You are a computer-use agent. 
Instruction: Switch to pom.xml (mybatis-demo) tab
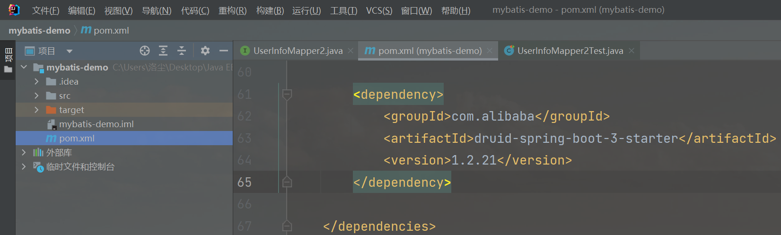tap(428, 51)
